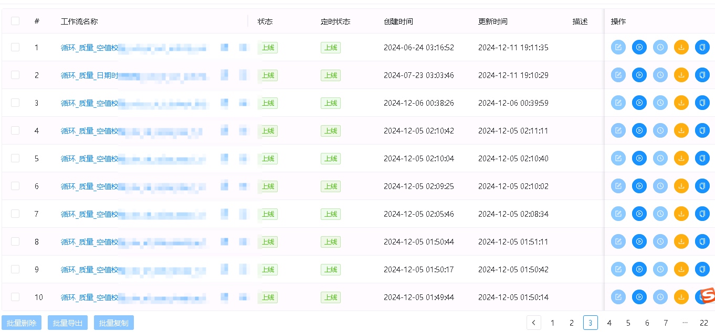Open the timing clock icon in row 3
Screen dimensions: 715x332
click(x=660, y=103)
